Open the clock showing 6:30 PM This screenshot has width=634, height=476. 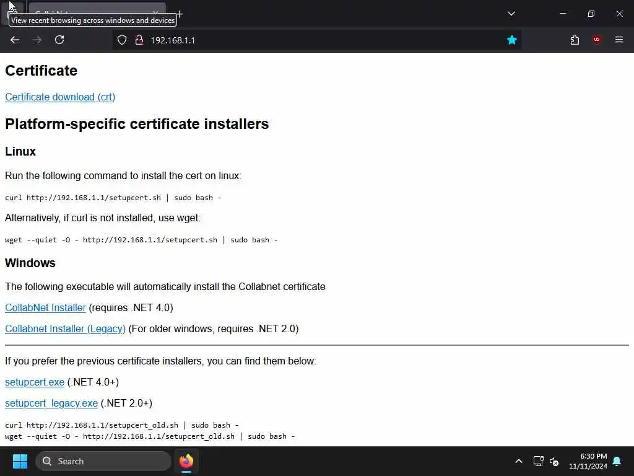[x=588, y=461]
